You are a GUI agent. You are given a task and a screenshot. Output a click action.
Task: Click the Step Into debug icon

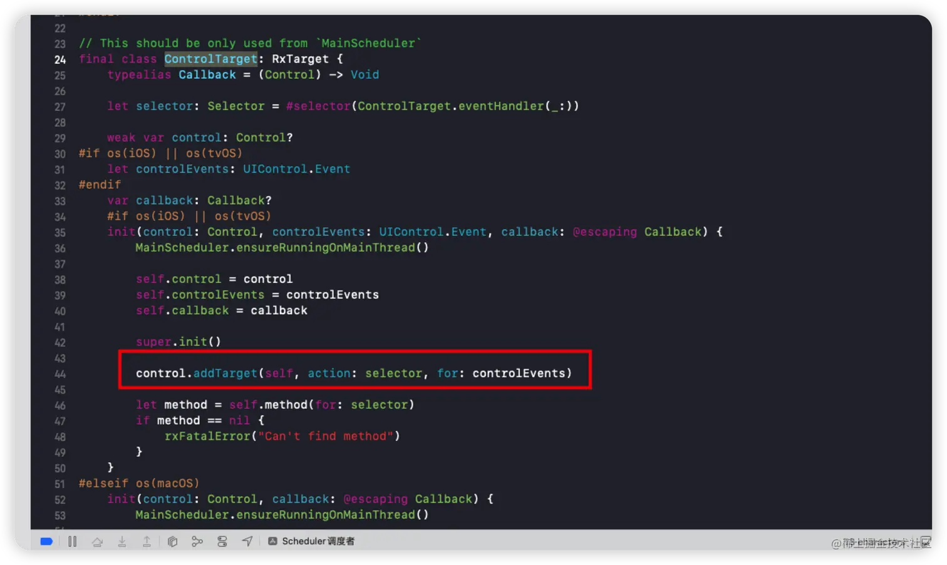[x=122, y=542]
